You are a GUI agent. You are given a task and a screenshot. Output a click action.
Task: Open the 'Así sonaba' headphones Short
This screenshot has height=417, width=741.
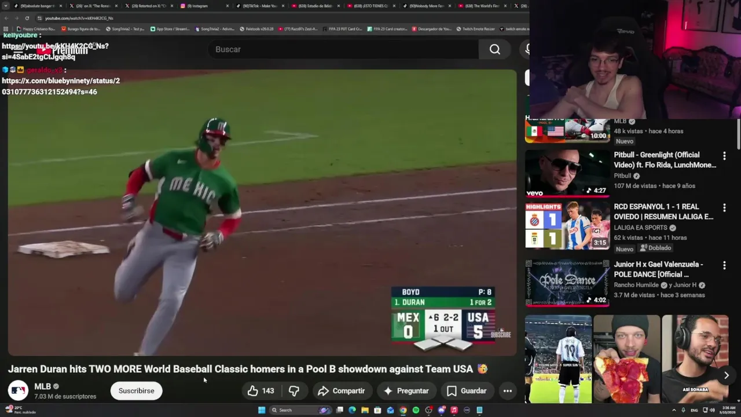695,359
